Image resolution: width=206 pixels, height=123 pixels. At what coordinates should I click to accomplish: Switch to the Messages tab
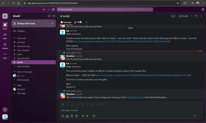coord(66,22)
